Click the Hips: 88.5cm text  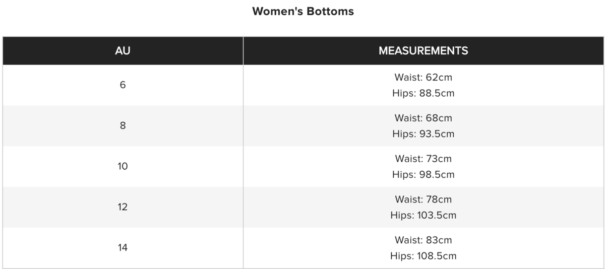[423, 93]
